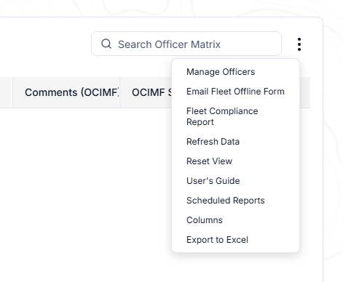Focus the Search Officer Matrix field
343x282 pixels.
click(186, 44)
